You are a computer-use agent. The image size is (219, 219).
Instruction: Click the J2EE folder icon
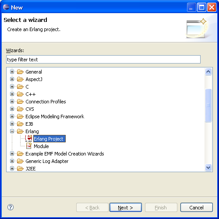click(20, 169)
